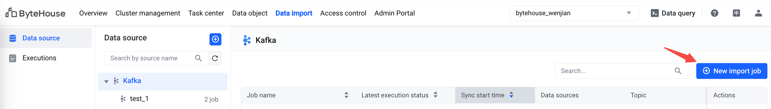Open the Data query console
The height and width of the screenshot is (109, 771).
coord(673,13)
